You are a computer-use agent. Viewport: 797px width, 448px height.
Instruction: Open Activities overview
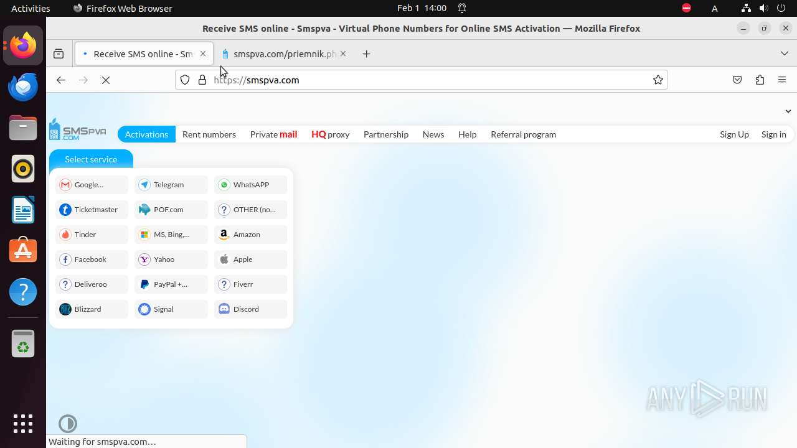pos(31,8)
